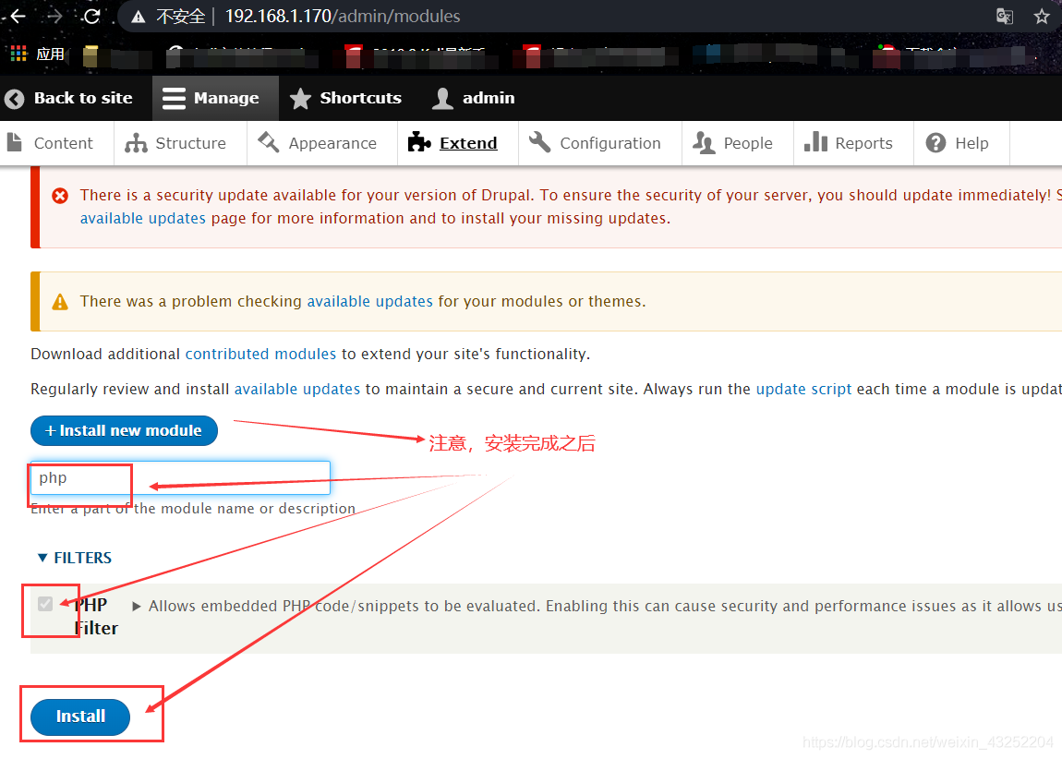Click the red error icon in security alert
Image resolution: width=1062 pixels, height=759 pixels.
[x=60, y=196]
